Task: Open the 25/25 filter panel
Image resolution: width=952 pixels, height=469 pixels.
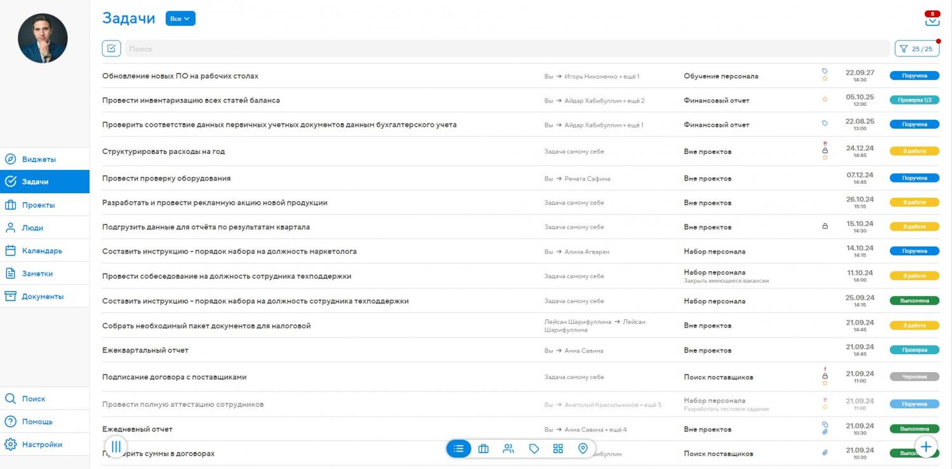Action: [x=916, y=49]
